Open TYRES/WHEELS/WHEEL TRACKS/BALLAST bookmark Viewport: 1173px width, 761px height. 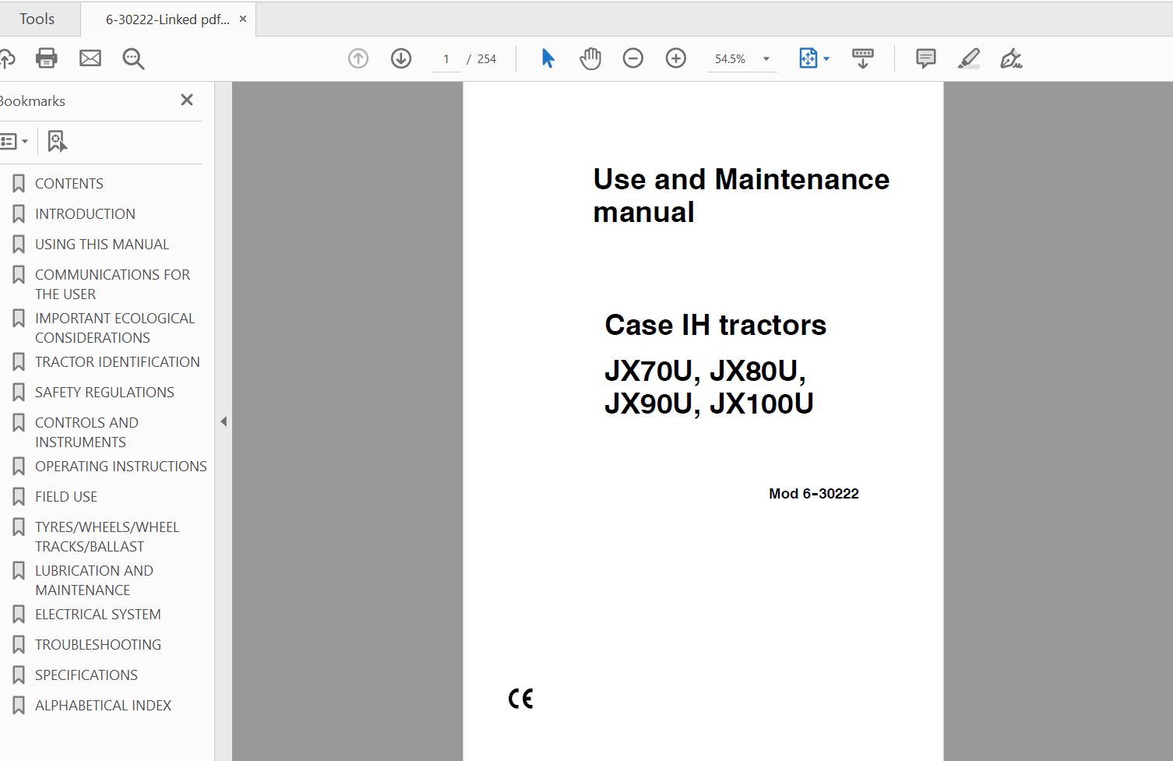(x=107, y=537)
